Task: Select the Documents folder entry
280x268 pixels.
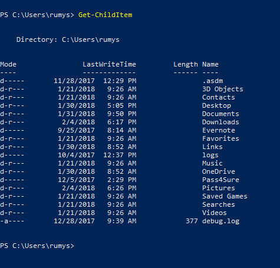Action: pyautogui.click(x=220, y=114)
